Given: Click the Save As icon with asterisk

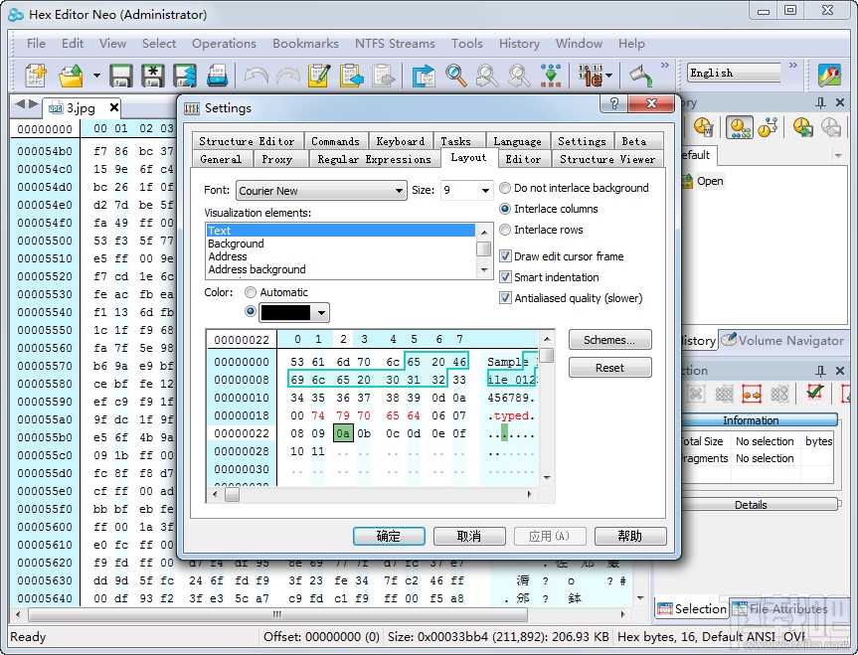Looking at the screenshot, I should (153, 76).
